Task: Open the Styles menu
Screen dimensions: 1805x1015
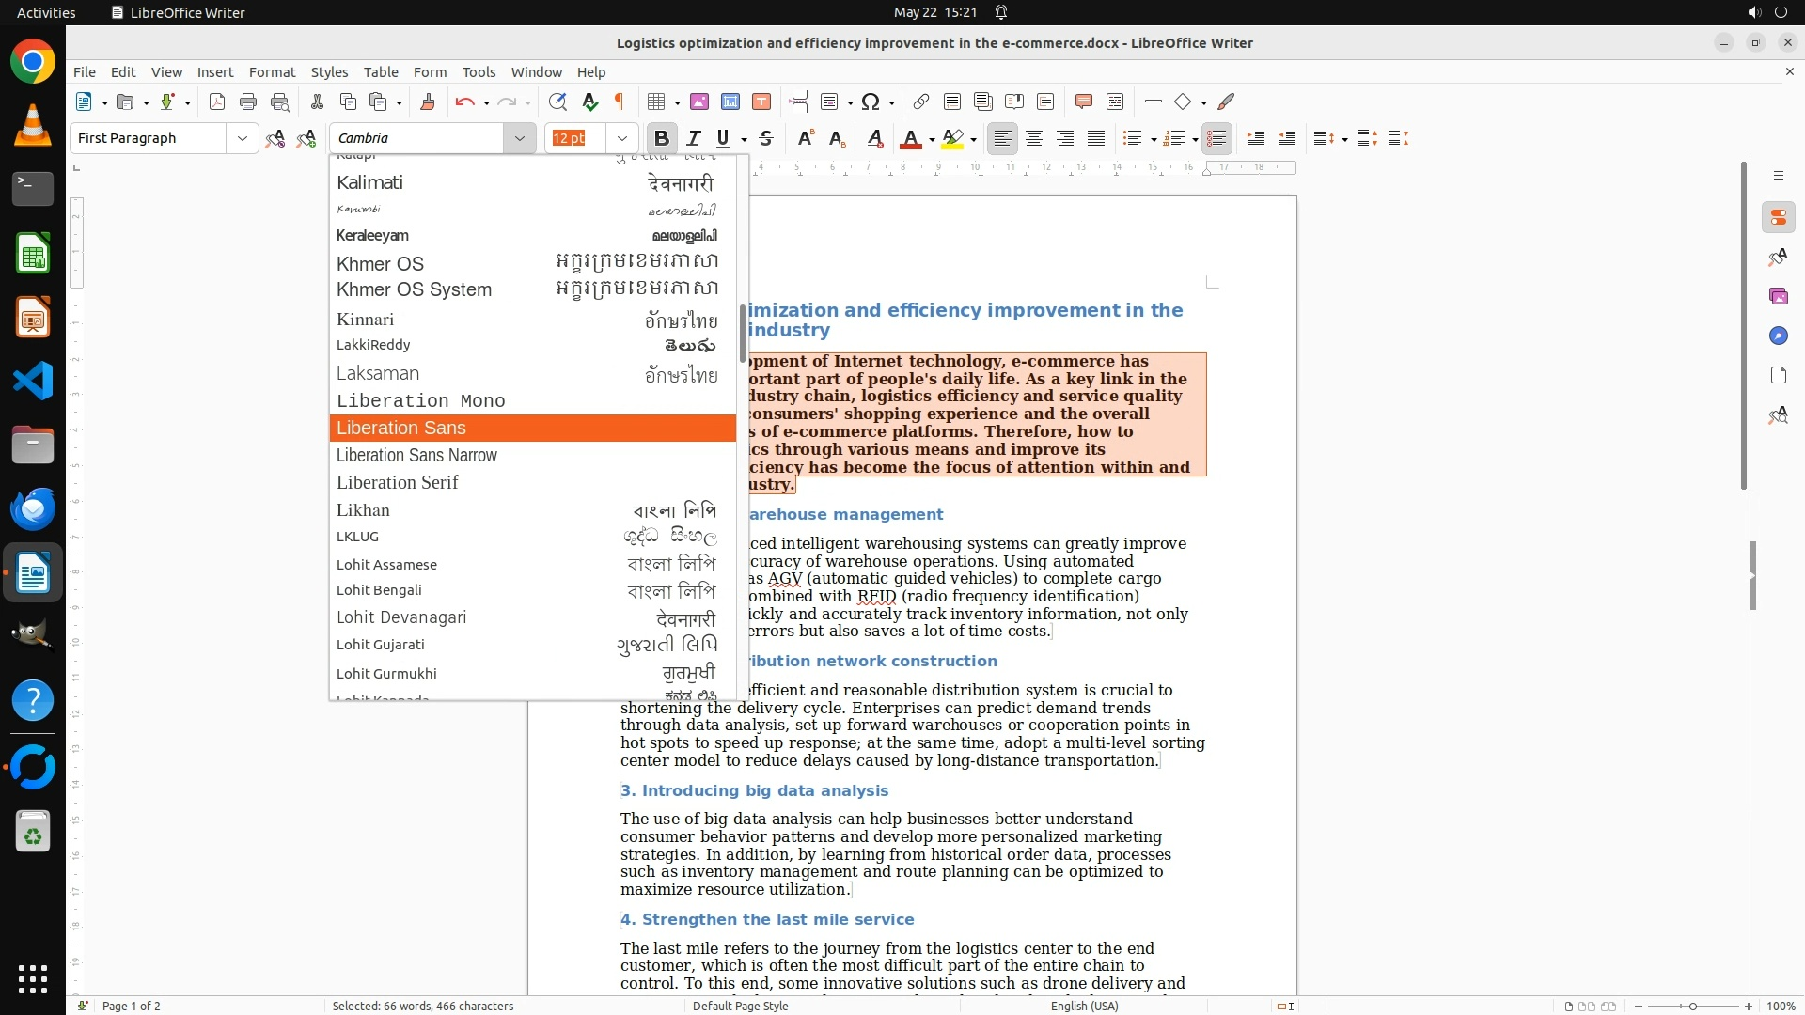Action: coord(329,71)
